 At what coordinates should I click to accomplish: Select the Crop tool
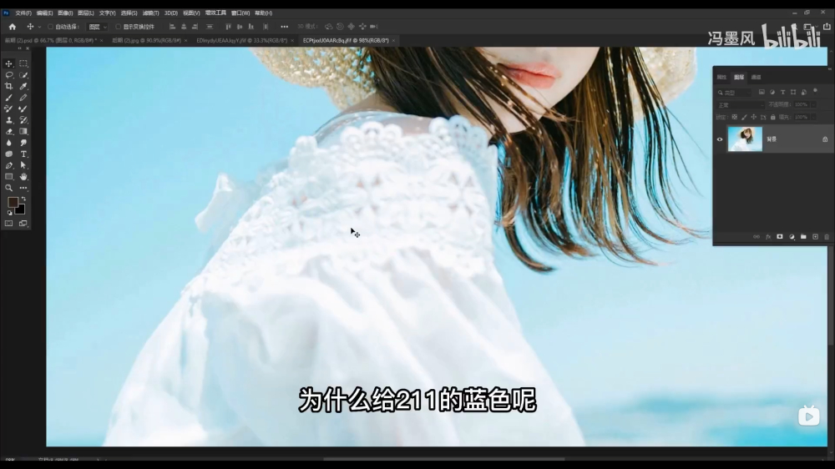tap(9, 86)
